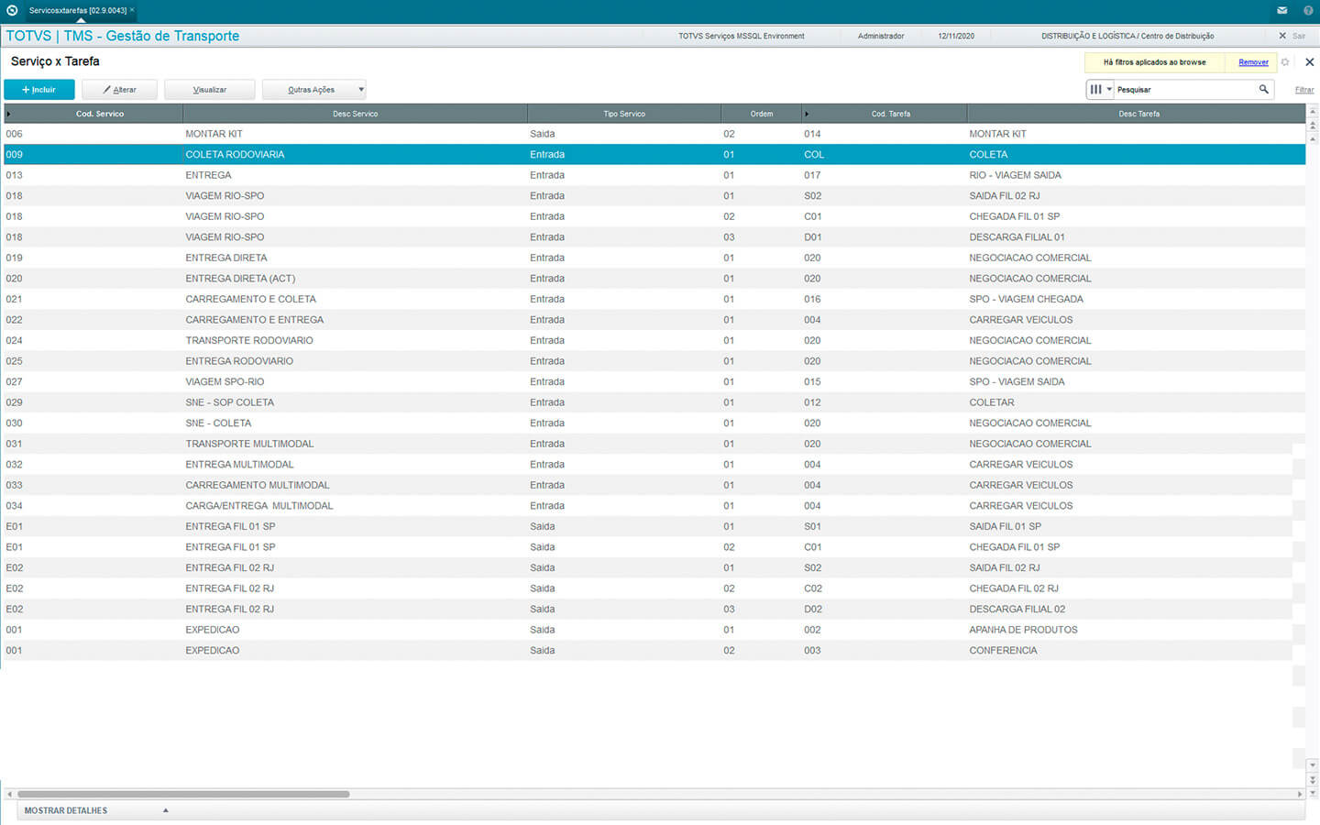Sort by the Cod. Tarefa column header
Screen dimensions: 1320x825
(x=890, y=114)
